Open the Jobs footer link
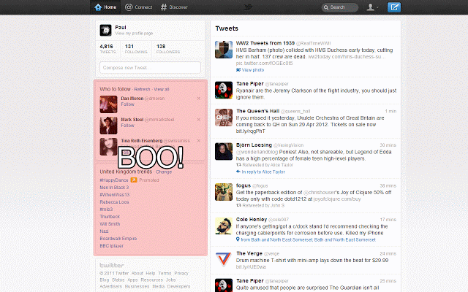Image resolution: width=468 pixels, height=292 pixels. point(170,280)
